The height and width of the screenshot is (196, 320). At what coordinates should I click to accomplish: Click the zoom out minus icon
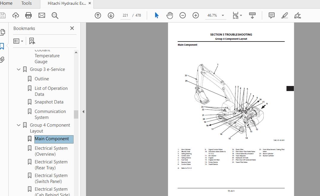click(183, 15)
